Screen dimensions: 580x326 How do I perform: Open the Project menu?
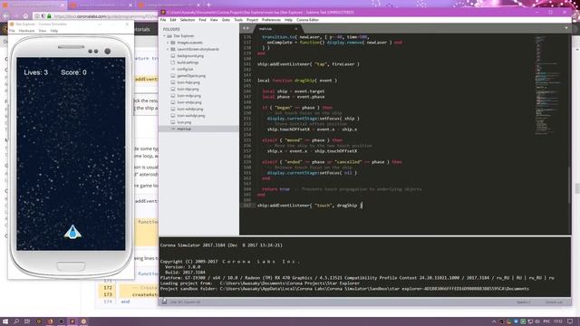(x=252, y=20)
